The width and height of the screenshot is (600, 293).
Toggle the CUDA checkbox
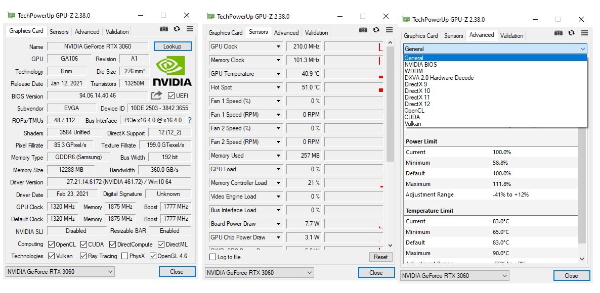pyautogui.click(x=83, y=244)
